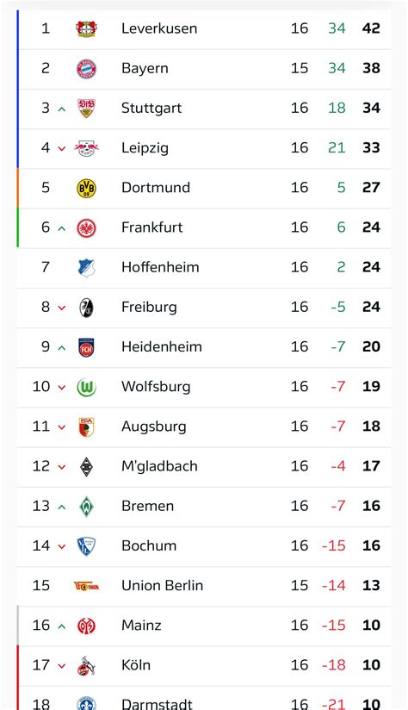Select the Eintracht Frankfurt eagle crest

(x=86, y=228)
